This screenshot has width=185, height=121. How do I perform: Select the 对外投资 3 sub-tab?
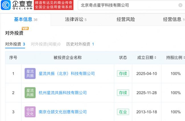15,44
